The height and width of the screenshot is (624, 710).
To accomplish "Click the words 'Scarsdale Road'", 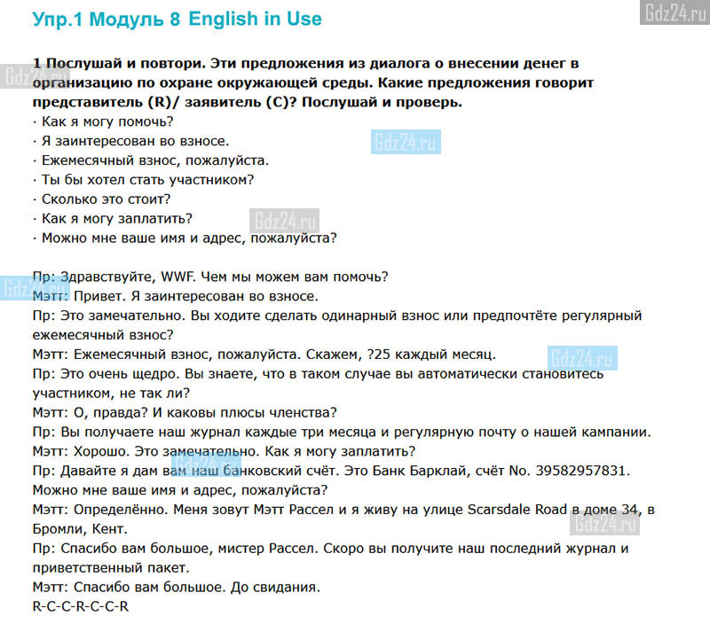I will (517, 510).
